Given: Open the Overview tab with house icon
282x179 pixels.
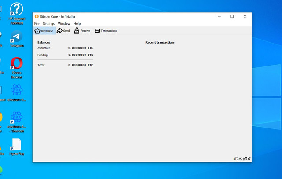Looking at the screenshot, I should tap(44, 31).
